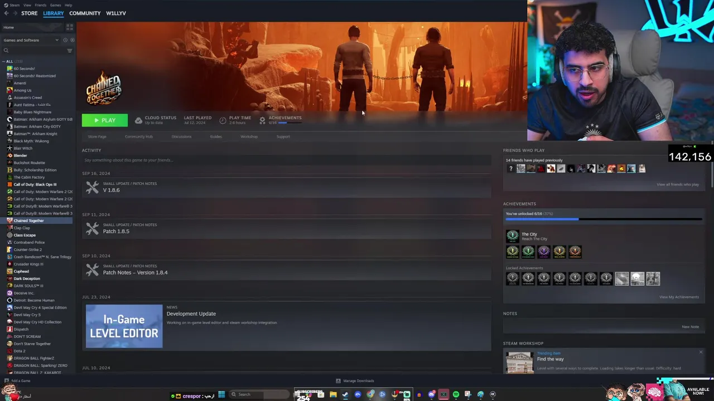This screenshot has height=401, width=714.
Task: Open File Explorer from taskbar
Action: point(333,394)
